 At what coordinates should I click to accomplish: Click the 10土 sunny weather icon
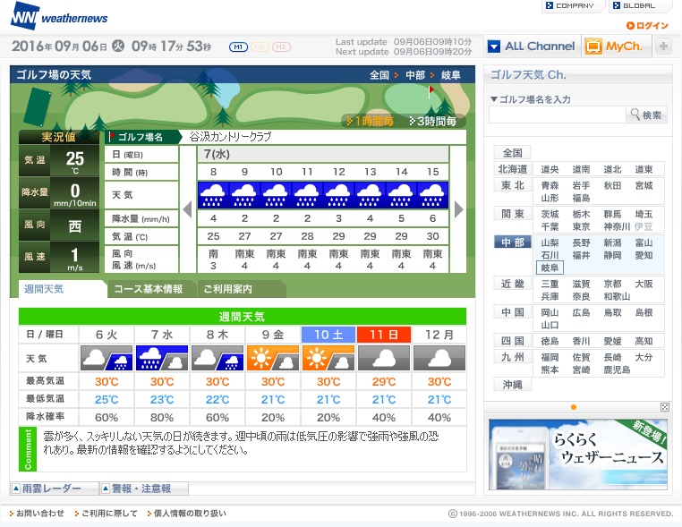pos(328,358)
